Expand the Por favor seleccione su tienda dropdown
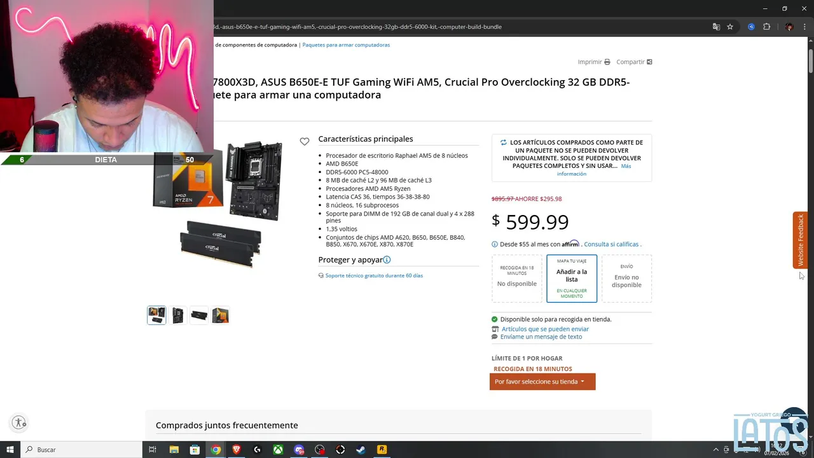 click(x=542, y=382)
